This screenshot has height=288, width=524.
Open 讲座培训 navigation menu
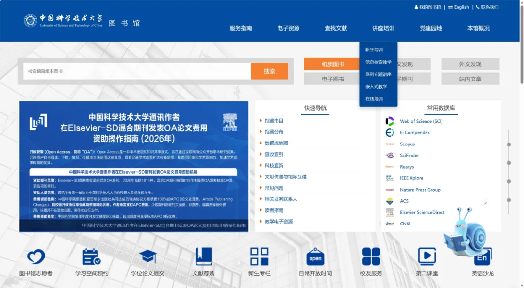[383, 29]
